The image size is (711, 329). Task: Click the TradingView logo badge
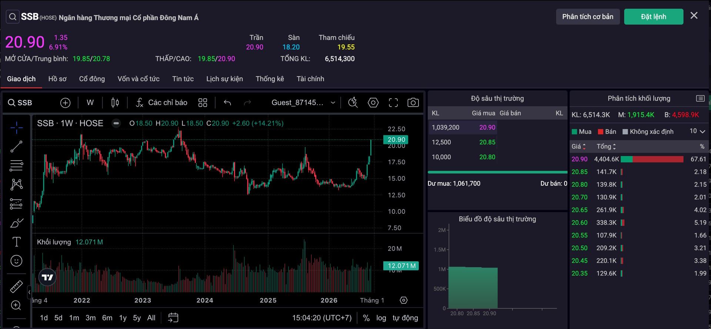[x=47, y=277]
